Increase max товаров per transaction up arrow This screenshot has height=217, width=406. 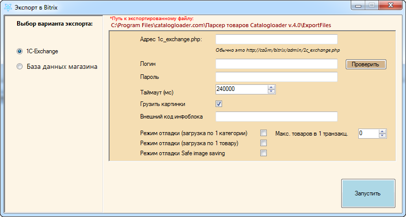click(382, 131)
